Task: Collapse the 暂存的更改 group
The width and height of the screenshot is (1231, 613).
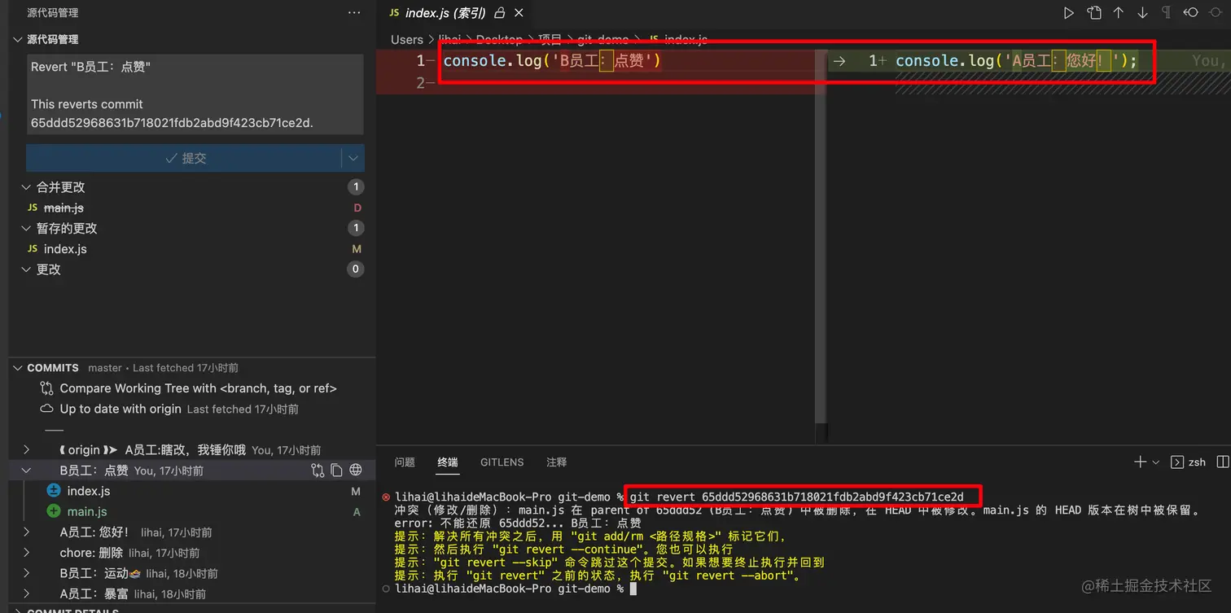Action: [x=26, y=228]
